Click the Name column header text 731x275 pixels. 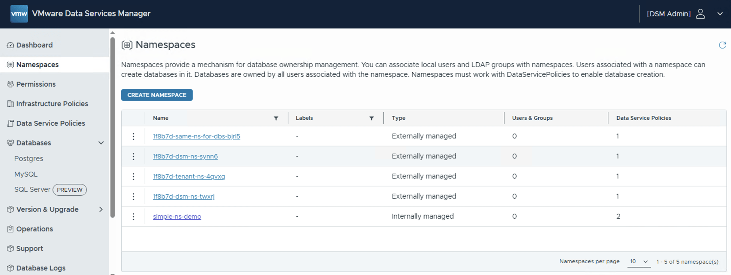pos(160,118)
